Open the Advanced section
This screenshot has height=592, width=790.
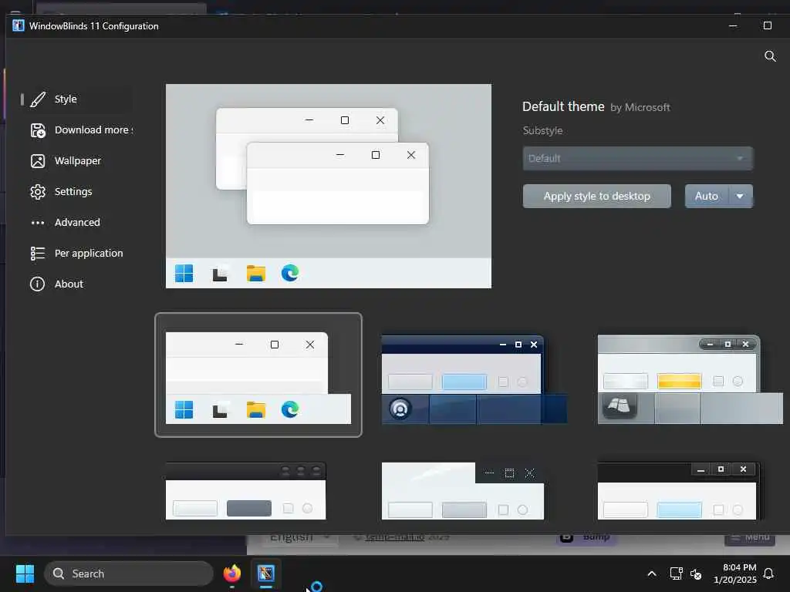[77, 223]
